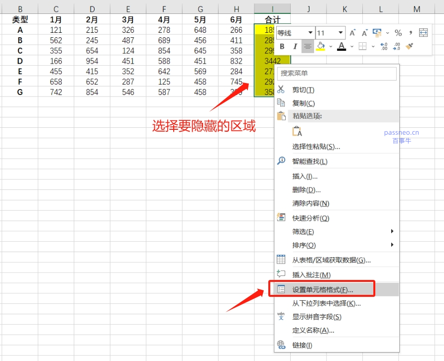Click the merge and center icon
Image resolution: width=444 pixels, height=361 pixels.
[423, 33]
